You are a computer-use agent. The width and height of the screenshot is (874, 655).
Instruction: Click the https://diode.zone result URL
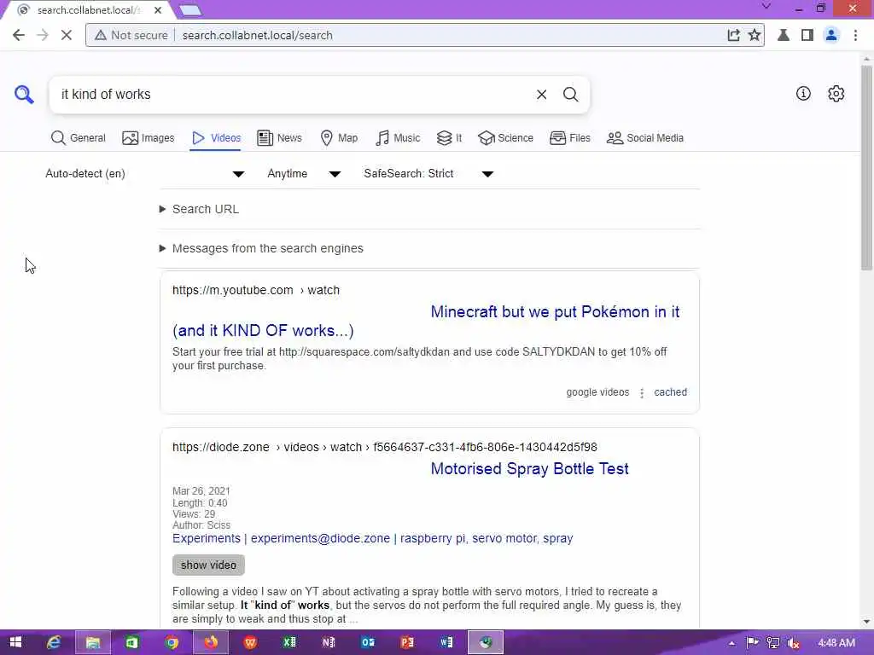[385, 447]
